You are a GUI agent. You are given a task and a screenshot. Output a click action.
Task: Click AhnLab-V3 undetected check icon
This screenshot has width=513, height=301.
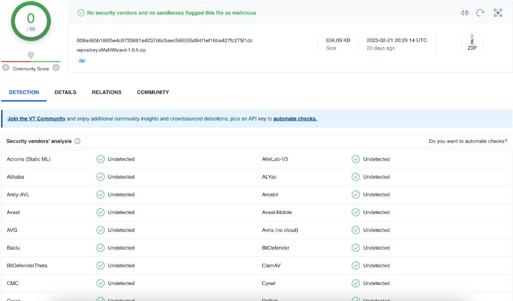tap(356, 159)
